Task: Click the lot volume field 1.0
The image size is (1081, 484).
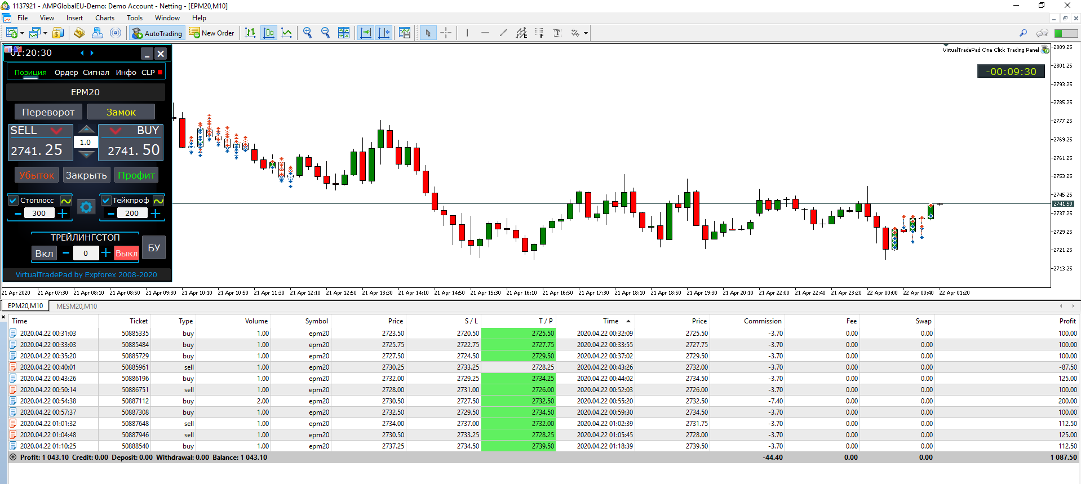Action: [x=85, y=142]
